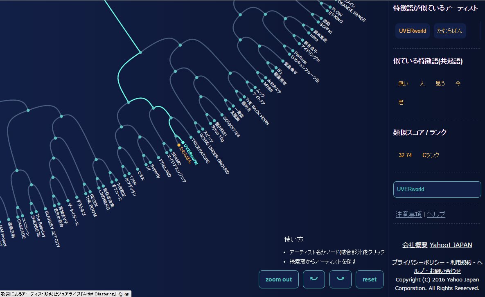
Task: Select the エイジアエンジニア artist label
Action: click(176, 167)
